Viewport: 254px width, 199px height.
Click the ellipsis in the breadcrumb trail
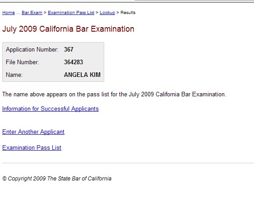18,13
